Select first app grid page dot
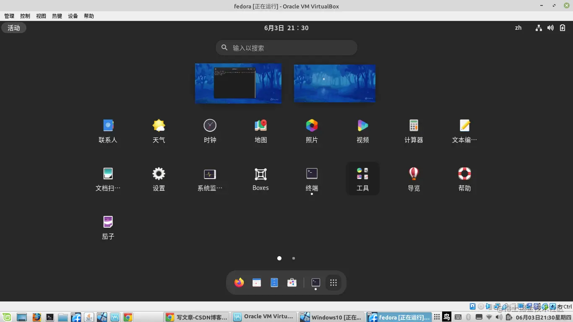The image size is (573, 322). point(279,258)
